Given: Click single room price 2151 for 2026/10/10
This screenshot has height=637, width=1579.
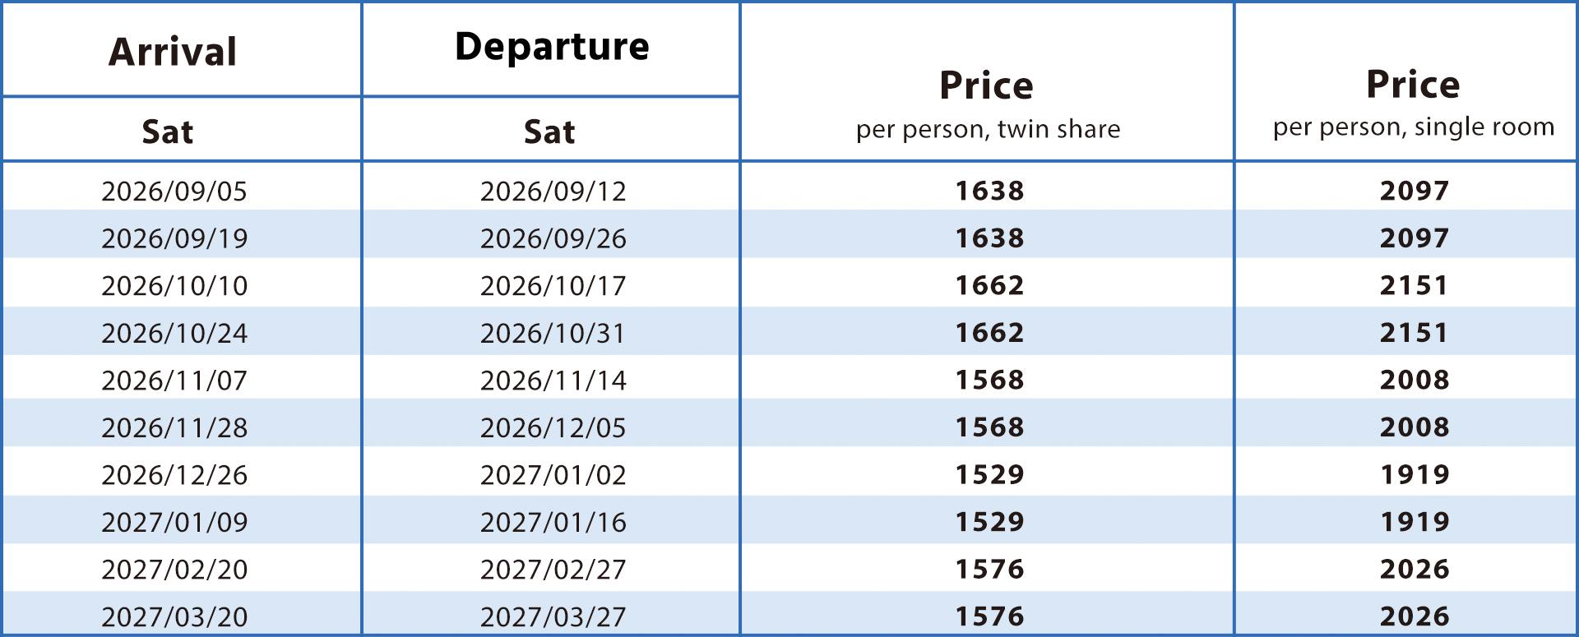Looking at the screenshot, I should [1415, 285].
